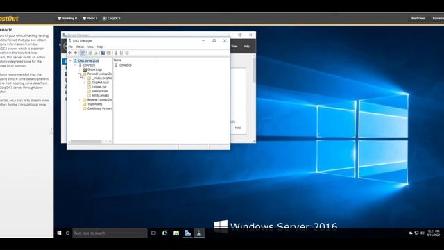Switch to Server Manager on the taskbar
The width and height of the screenshot is (444, 250).
[188, 233]
